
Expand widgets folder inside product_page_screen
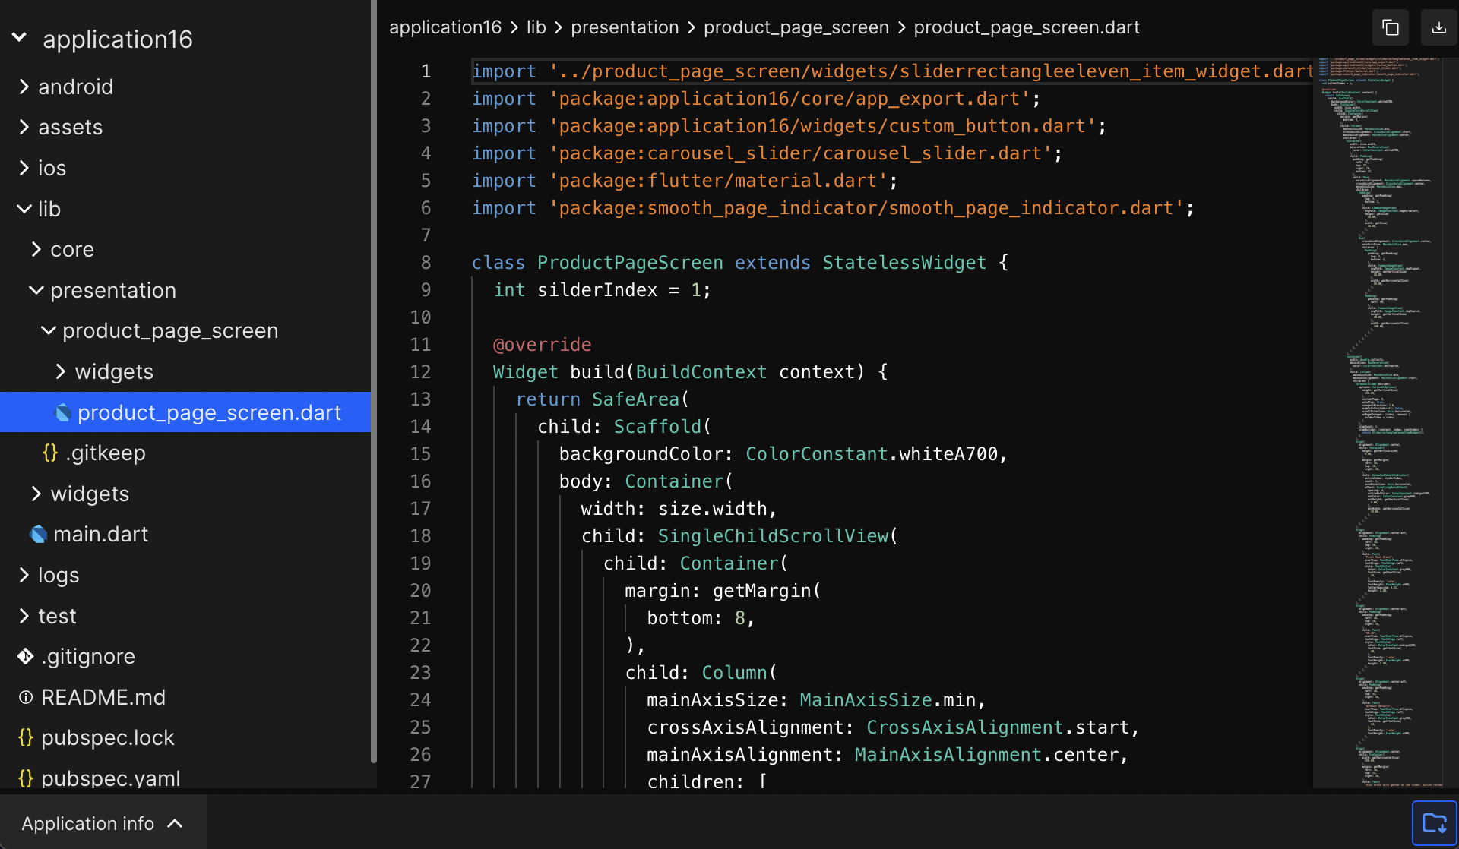coord(61,371)
